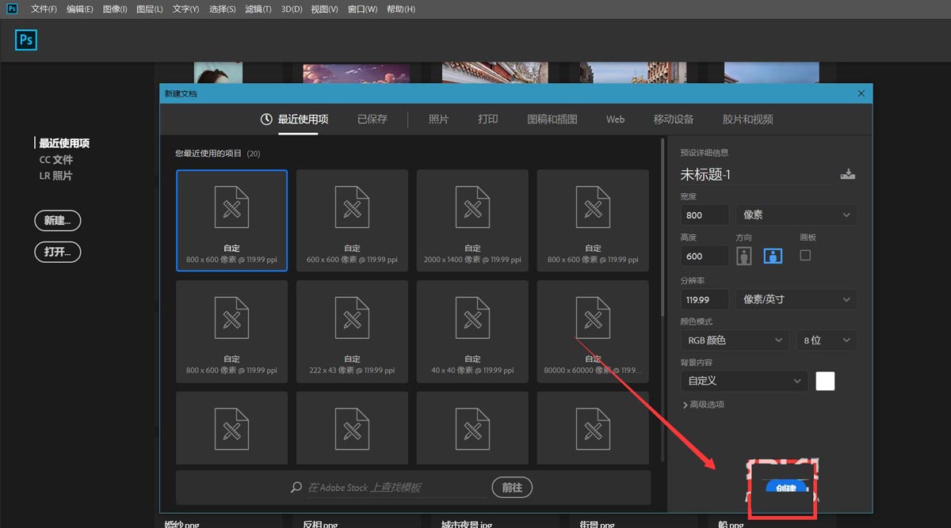Open the 文字(Y) menu

[185, 9]
